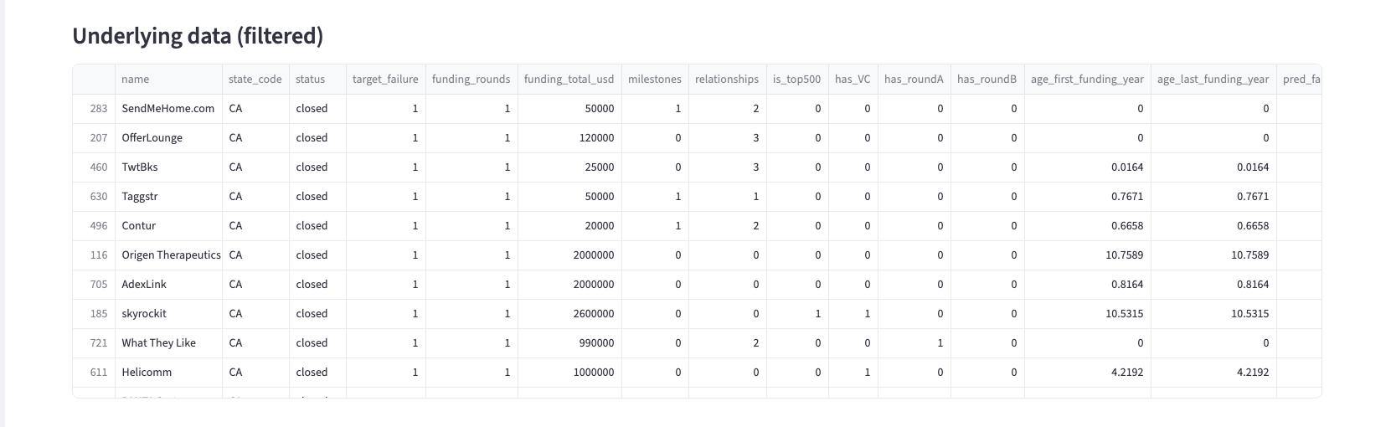
Task: Click age_first_funding_year 0.8164 in AdexLink row
Action: coord(1087,285)
